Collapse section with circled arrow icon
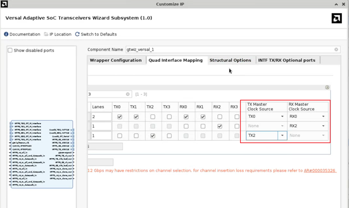Viewport: 349px width, 208px height. click(327, 87)
